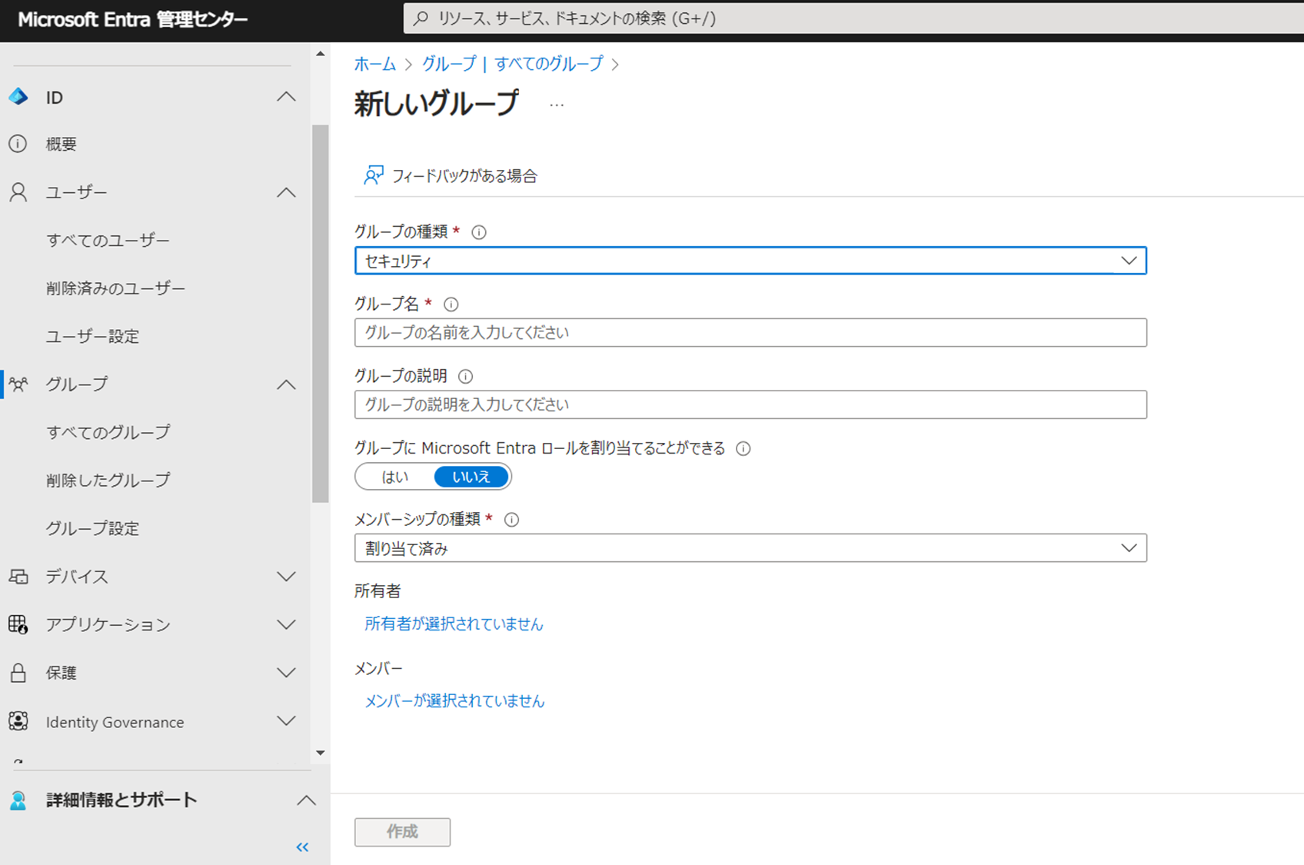Image resolution: width=1304 pixels, height=865 pixels.
Task: Click info icon beside メンバーシップの種類
Action: [511, 520]
